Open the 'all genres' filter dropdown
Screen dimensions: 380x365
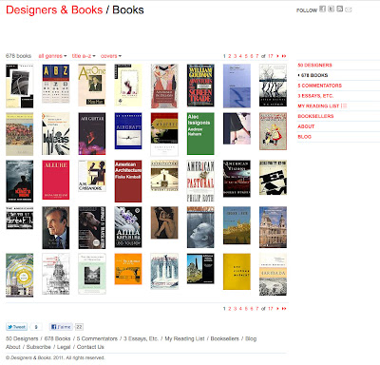[52, 56]
